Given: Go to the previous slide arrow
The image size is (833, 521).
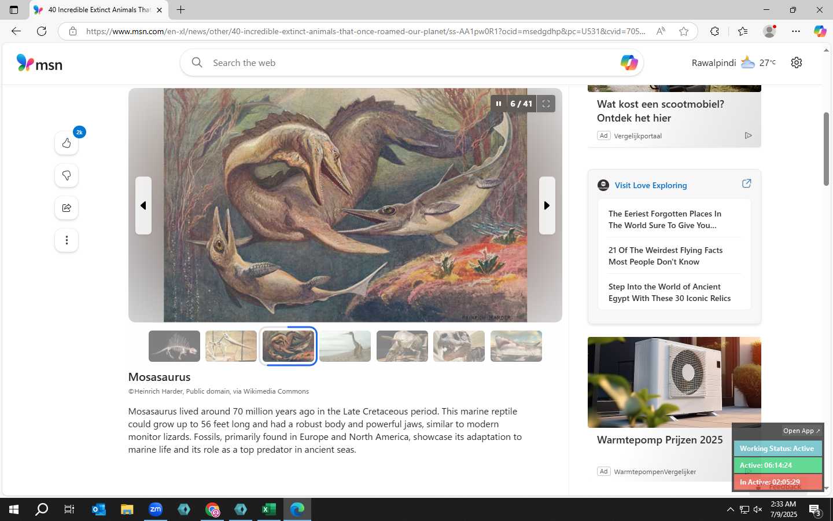Looking at the screenshot, I should 143,206.
